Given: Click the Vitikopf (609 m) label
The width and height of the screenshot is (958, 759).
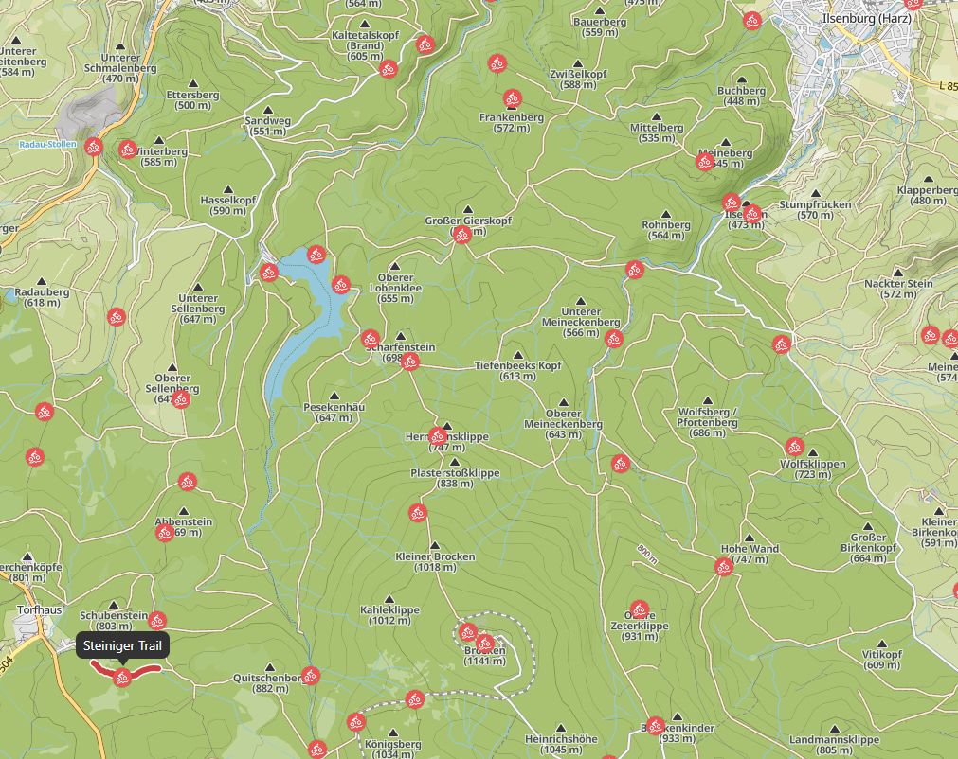Looking at the screenshot, I should pyautogui.click(x=882, y=660).
